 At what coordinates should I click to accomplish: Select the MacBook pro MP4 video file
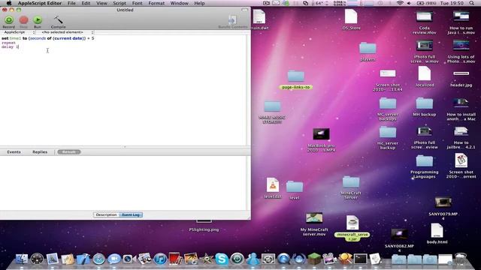click(321, 140)
